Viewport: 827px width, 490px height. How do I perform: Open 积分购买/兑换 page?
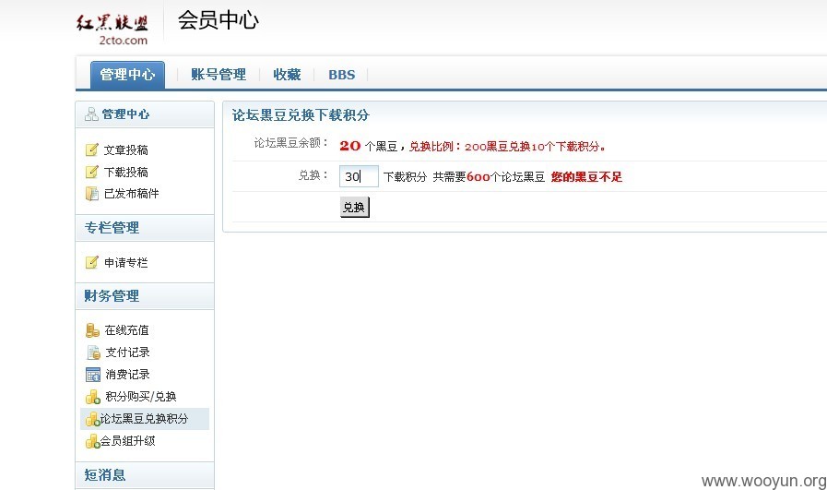point(140,397)
